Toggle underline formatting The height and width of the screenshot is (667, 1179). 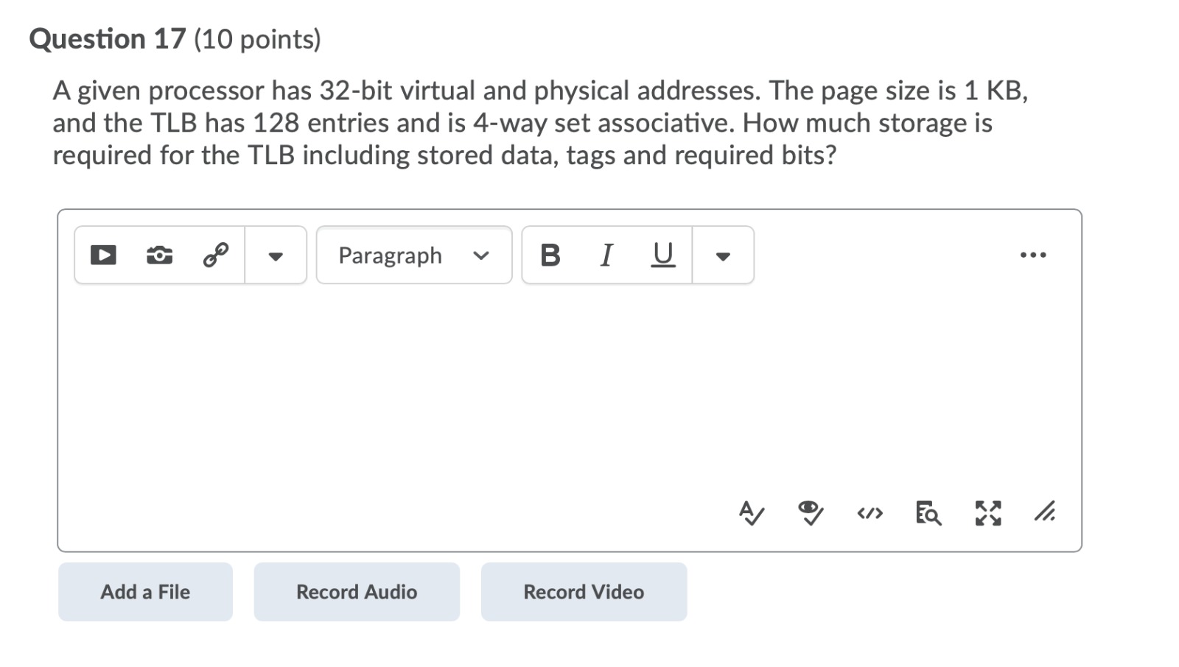click(661, 255)
